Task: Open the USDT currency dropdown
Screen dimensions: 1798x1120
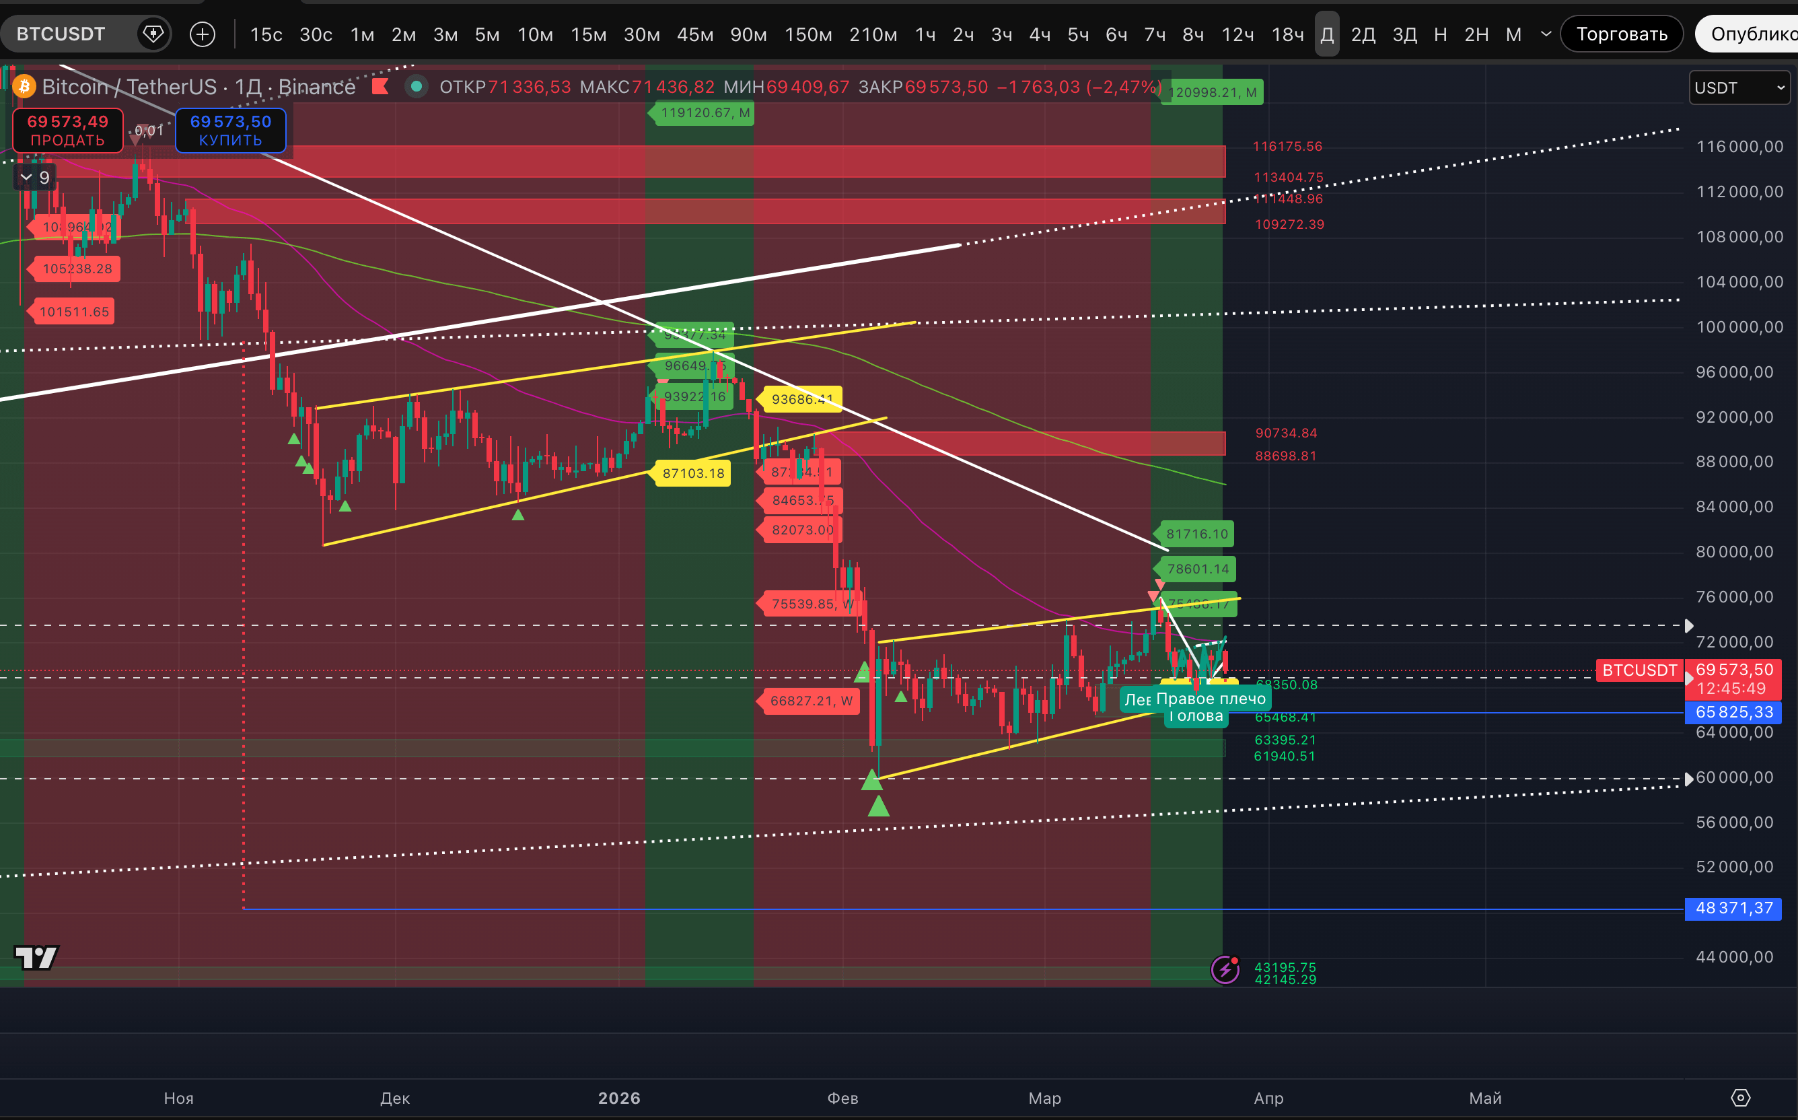Action: (x=1738, y=88)
